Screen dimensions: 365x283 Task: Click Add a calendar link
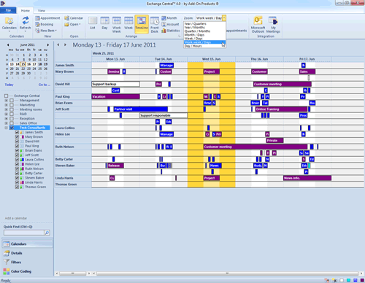click(x=16, y=218)
